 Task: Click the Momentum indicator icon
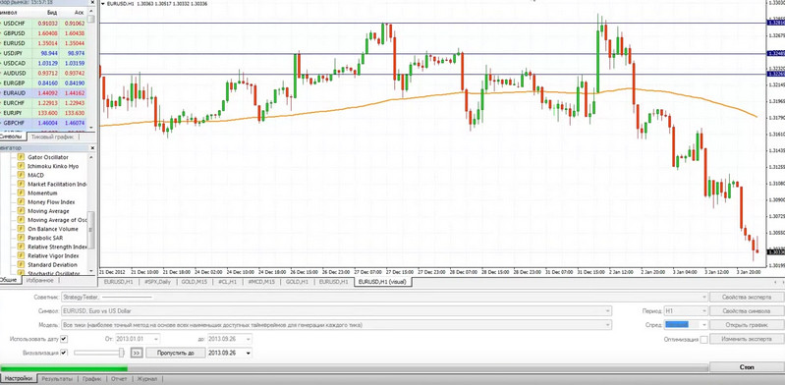click(x=21, y=192)
